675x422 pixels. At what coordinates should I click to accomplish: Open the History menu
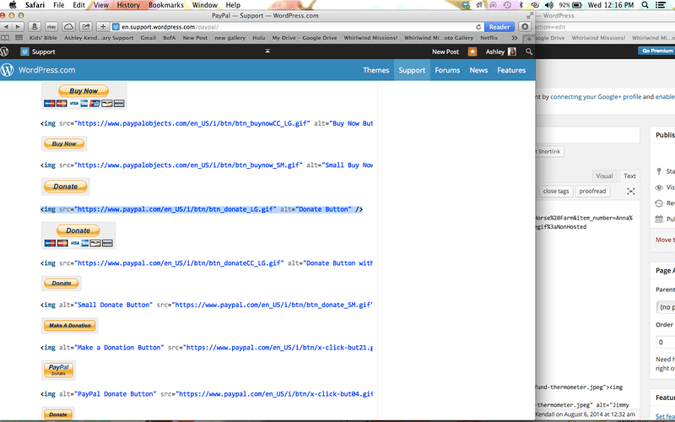point(128,5)
